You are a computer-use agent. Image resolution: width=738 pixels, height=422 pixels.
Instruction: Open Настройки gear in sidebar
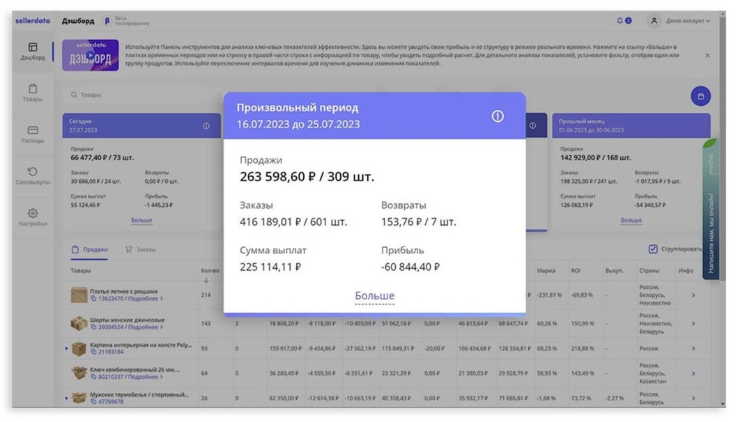click(x=32, y=217)
